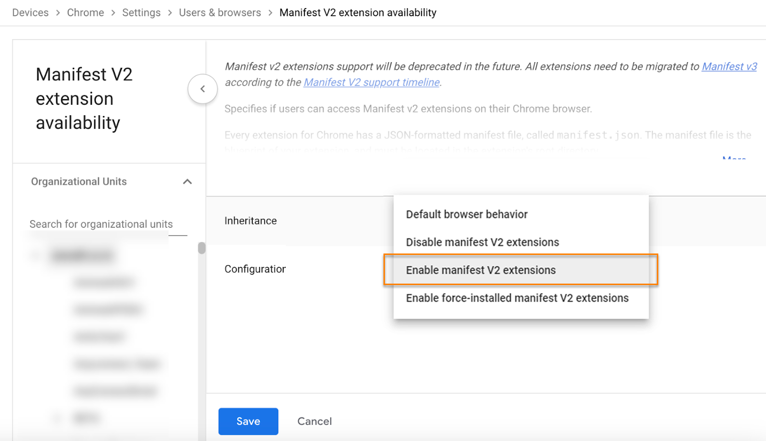Viewport: 766px width, 441px height.
Task: Choose Disable manifest V2 extensions
Action: 482,242
